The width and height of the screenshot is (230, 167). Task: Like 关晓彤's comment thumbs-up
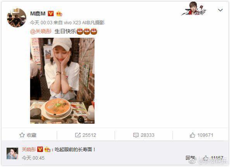[206, 158]
